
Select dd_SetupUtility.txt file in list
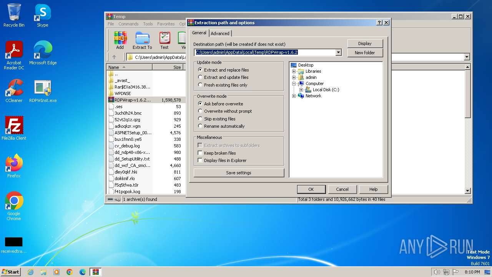click(132, 159)
